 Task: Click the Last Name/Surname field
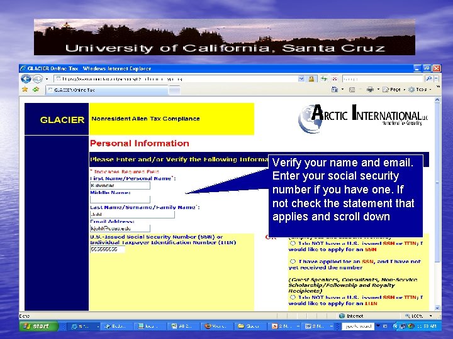point(132,214)
